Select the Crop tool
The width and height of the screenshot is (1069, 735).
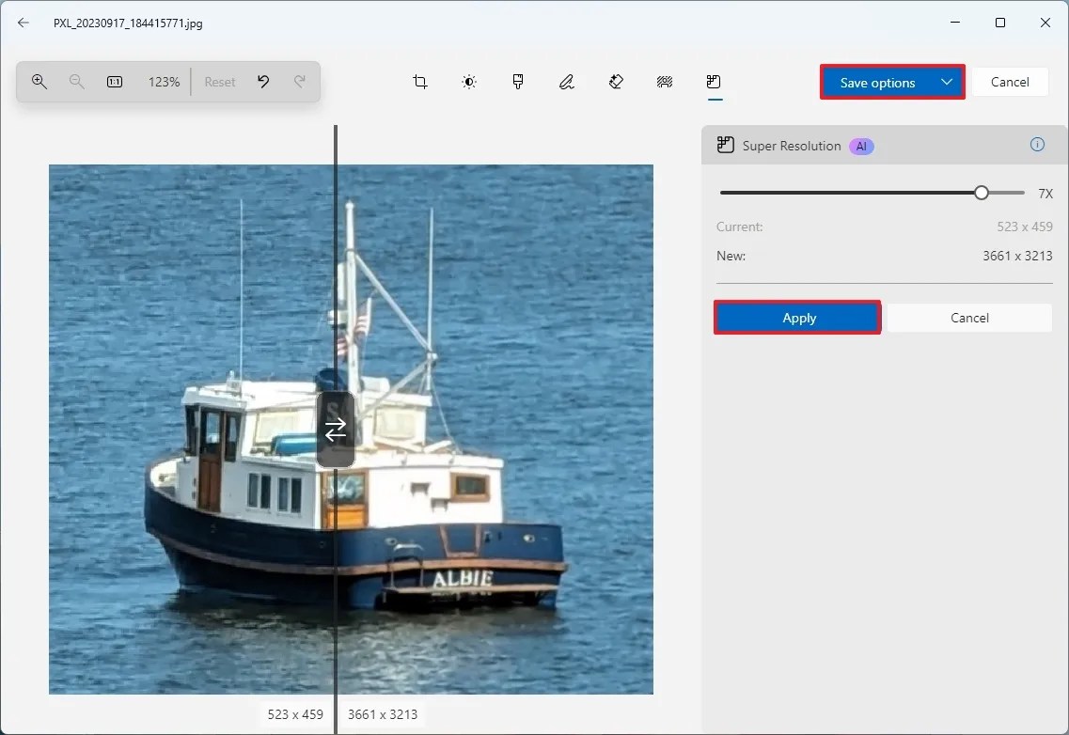click(x=420, y=82)
